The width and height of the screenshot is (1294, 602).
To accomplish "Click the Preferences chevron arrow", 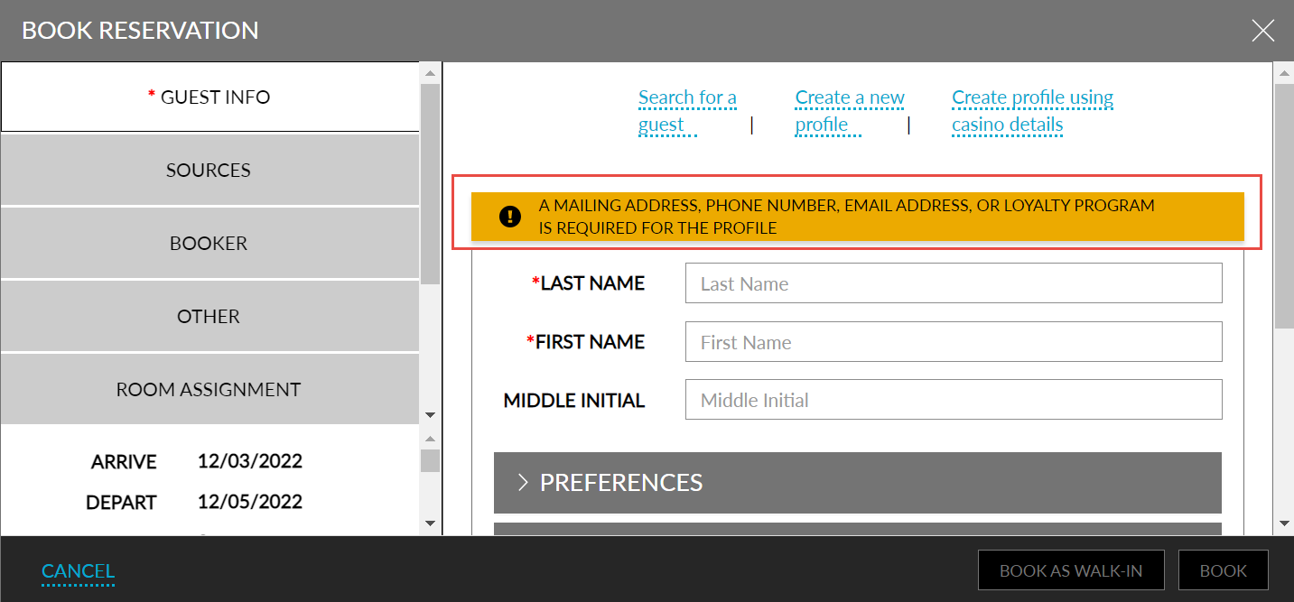I will [523, 483].
